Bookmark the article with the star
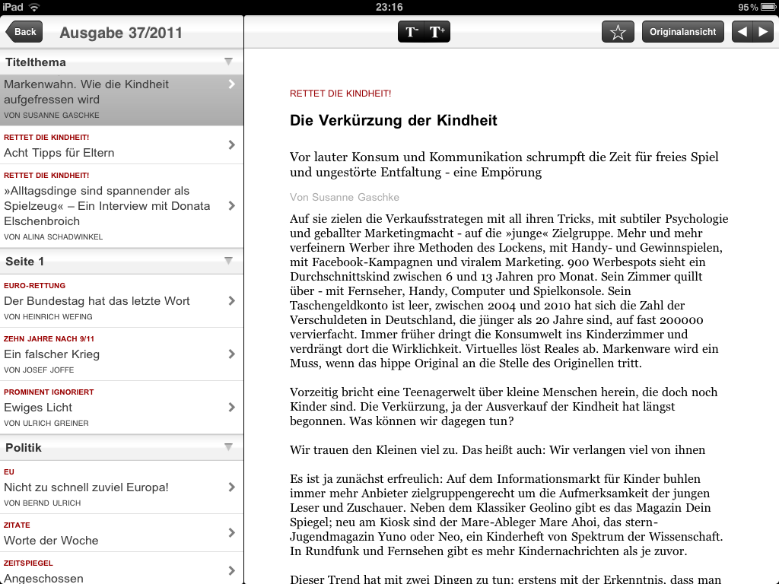The image size is (779, 584). click(x=618, y=32)
